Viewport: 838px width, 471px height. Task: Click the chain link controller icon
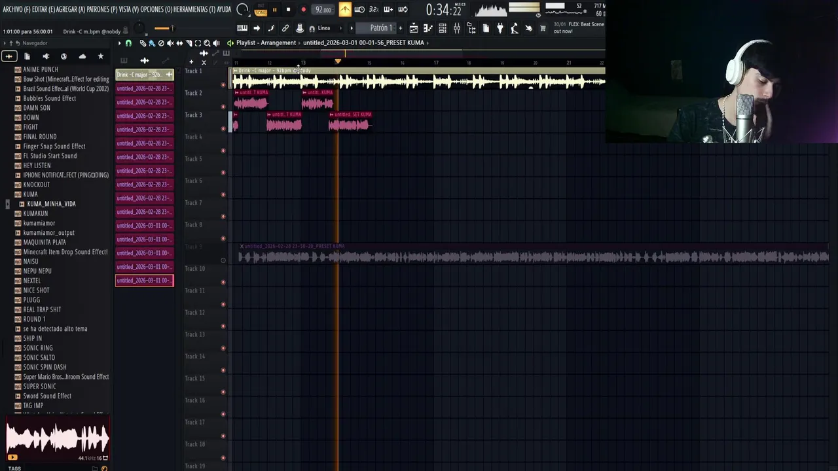point(285,28)
